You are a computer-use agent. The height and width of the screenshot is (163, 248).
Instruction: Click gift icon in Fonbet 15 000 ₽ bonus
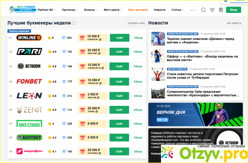82,81
